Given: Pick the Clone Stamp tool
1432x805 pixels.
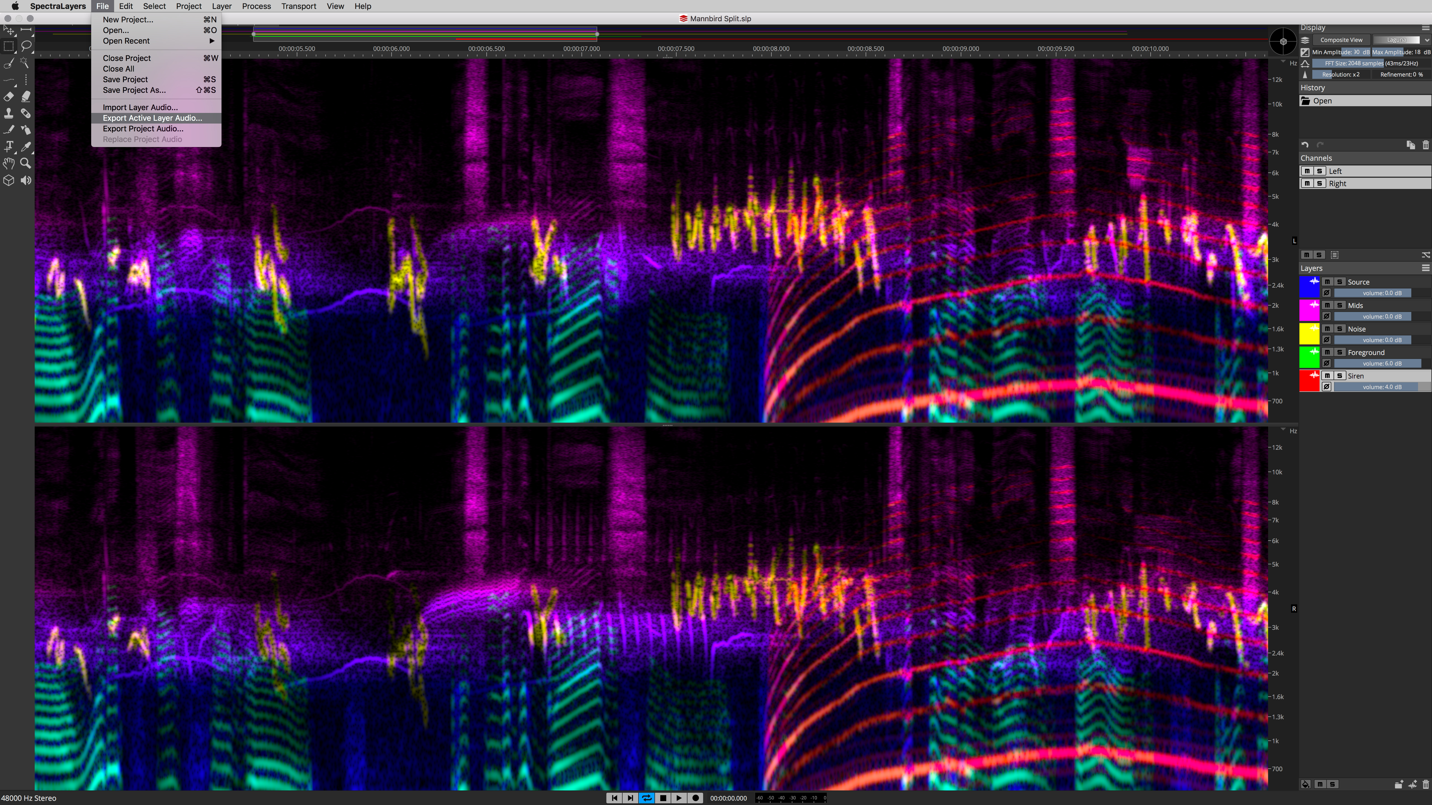Looking at the screenshot, I should tap(10, 113).
